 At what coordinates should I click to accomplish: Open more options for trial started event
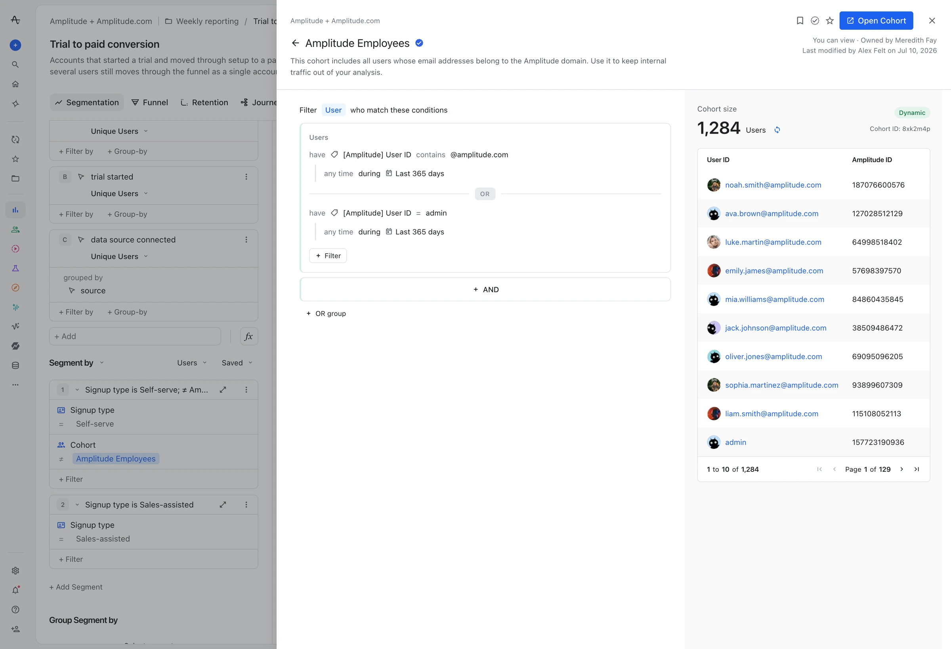point(246,176)
